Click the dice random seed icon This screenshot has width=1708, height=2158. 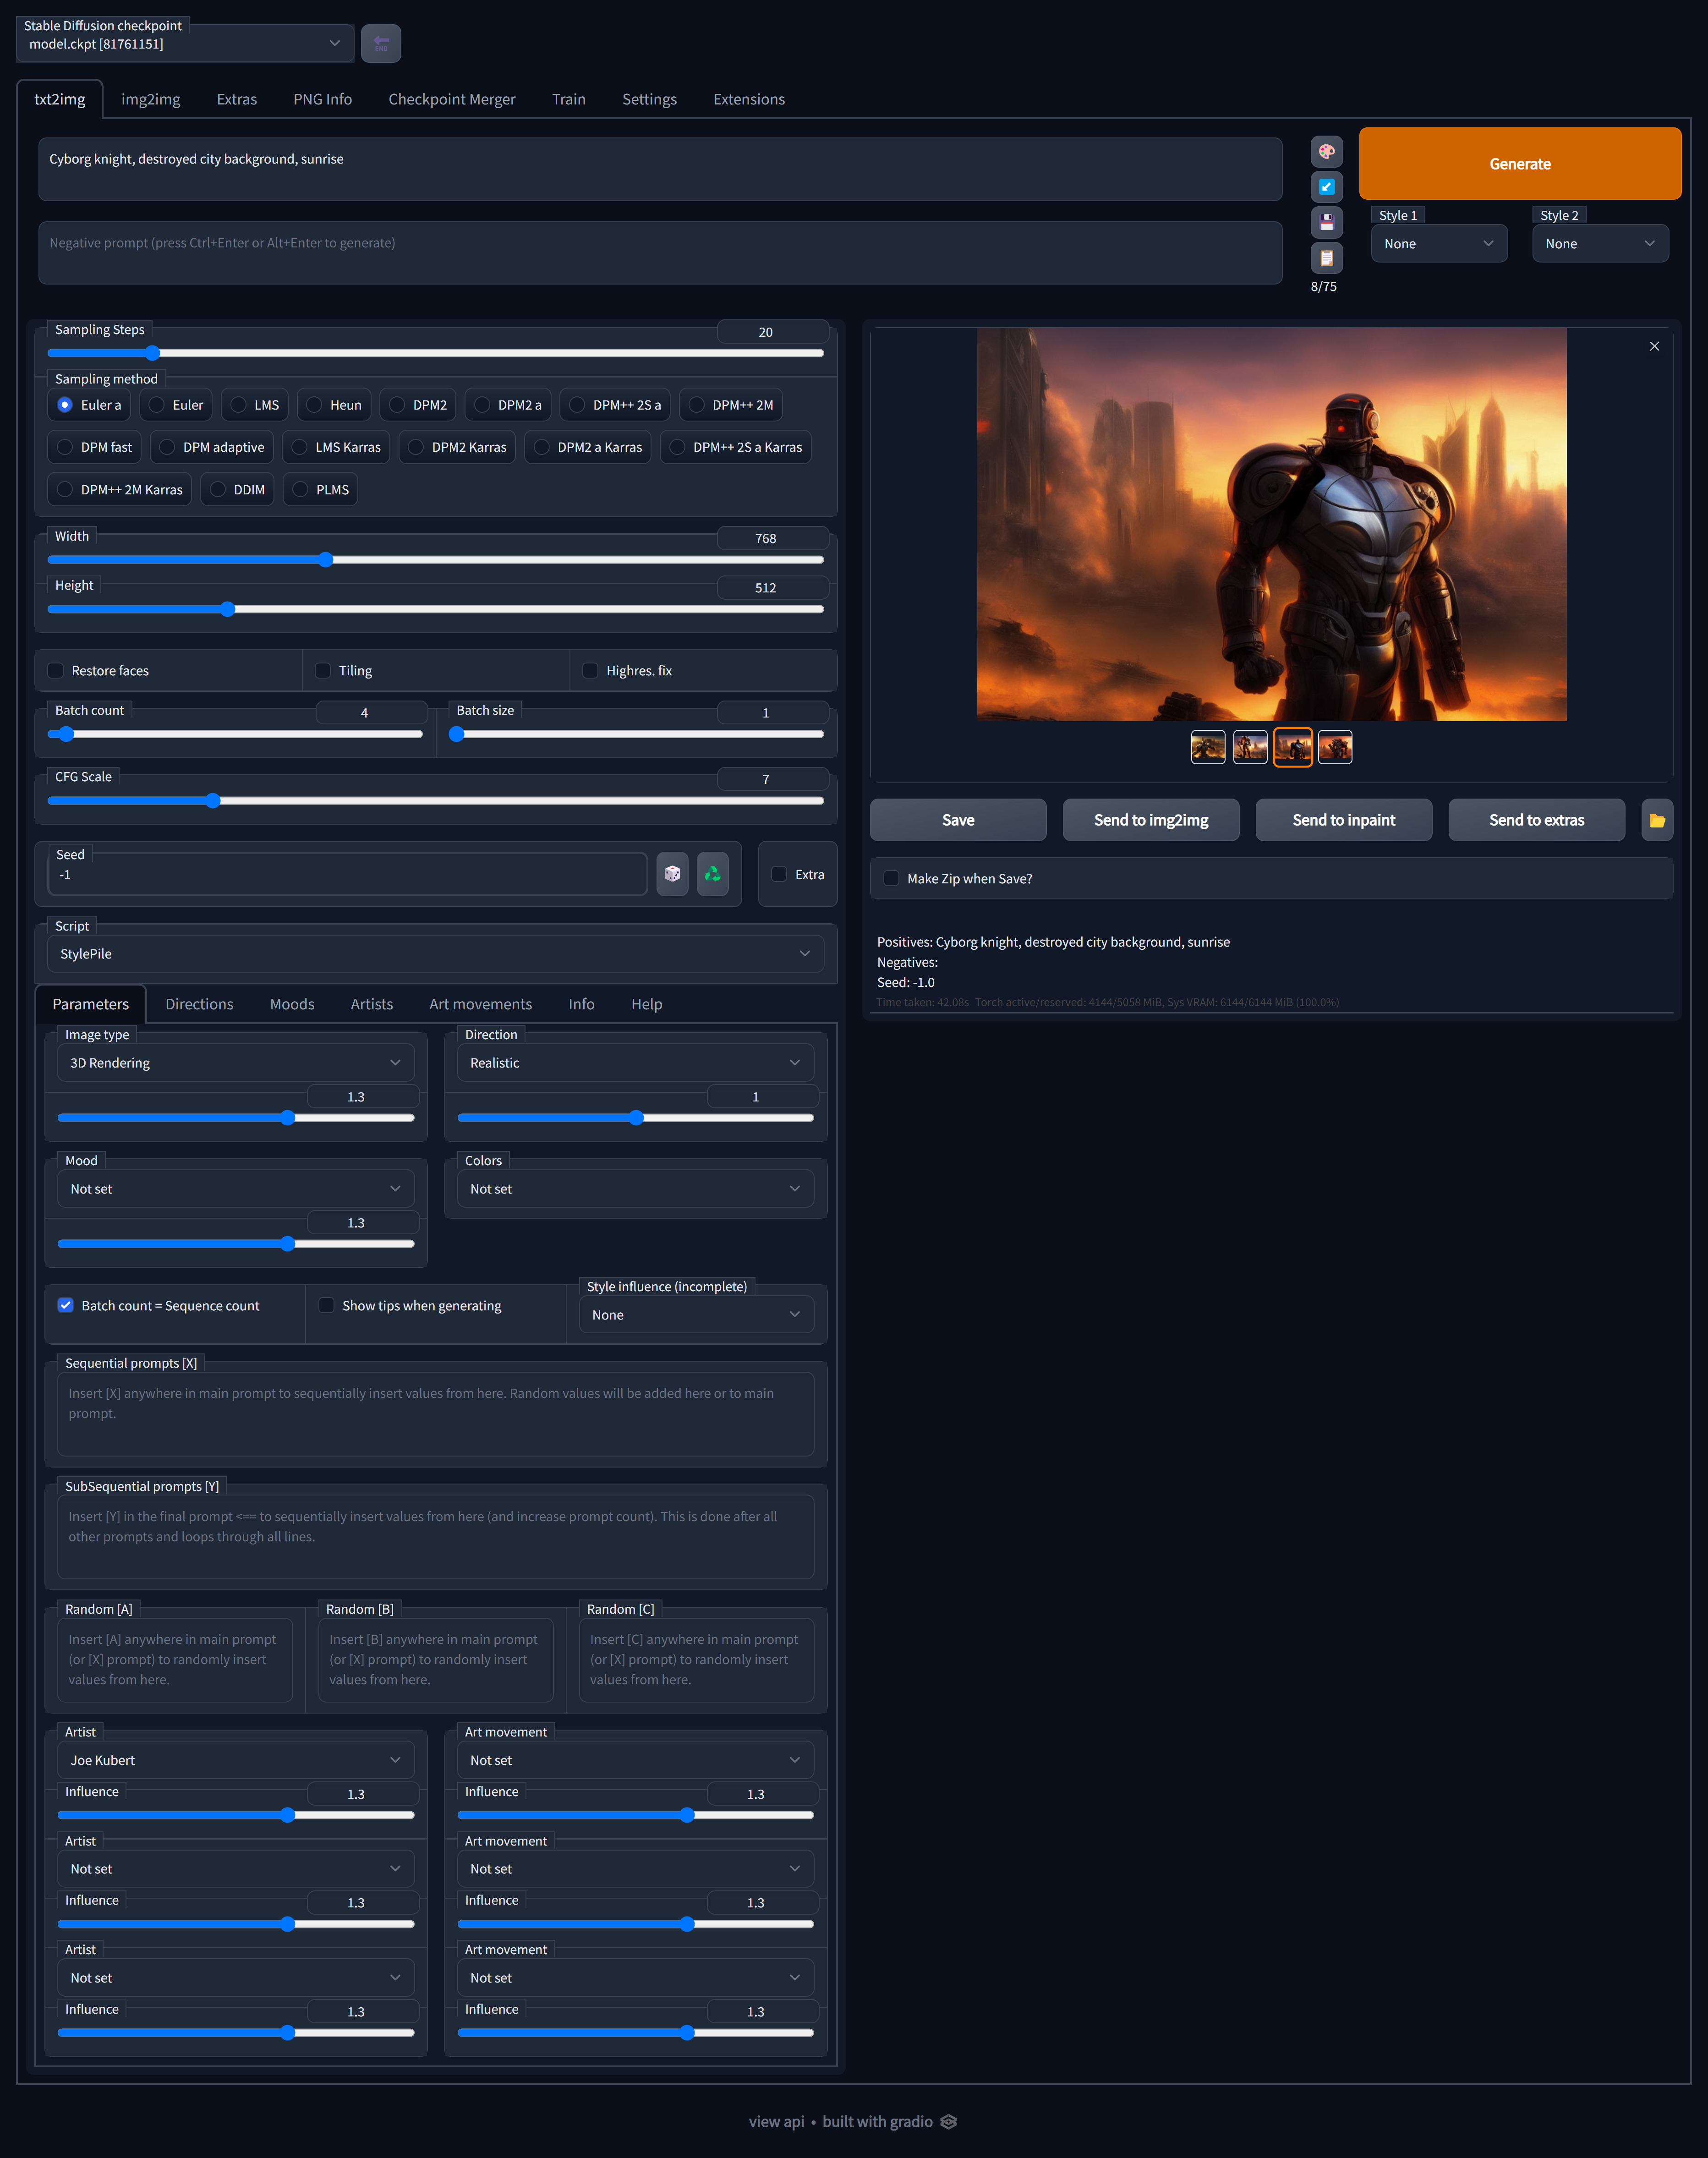(x=672, y=874)
